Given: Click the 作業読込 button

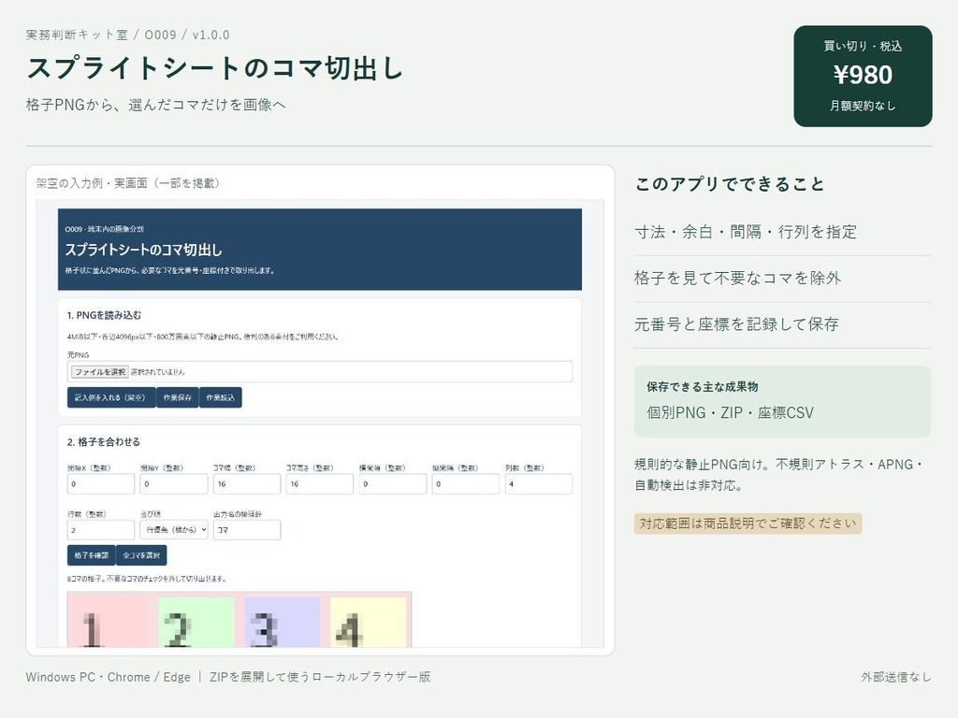Looking at the screenshot, I should (x=221, y=397).
